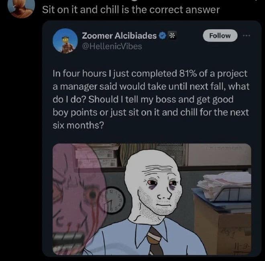Image resolution: width=265 pixels, height=261 pixels.
Task: Click the Zoomer Alcibiades display name
Action: pos(119,36)
